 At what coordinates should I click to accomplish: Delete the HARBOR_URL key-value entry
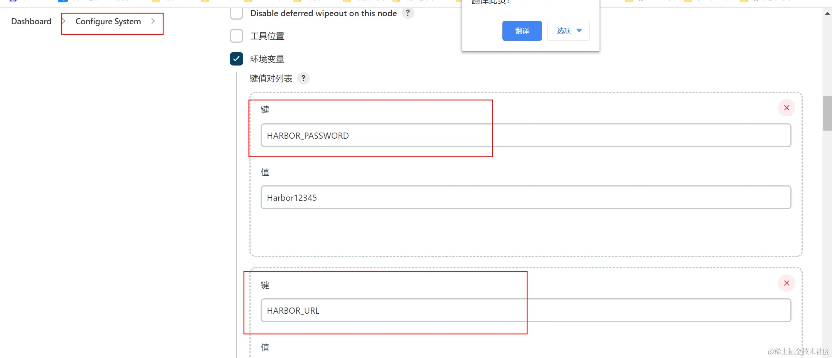coord(787,283)
